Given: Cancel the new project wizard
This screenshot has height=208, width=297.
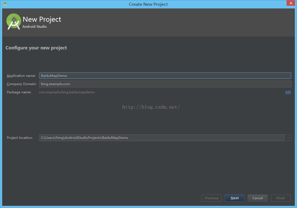Looking at the screenshot, I should 258,198.
